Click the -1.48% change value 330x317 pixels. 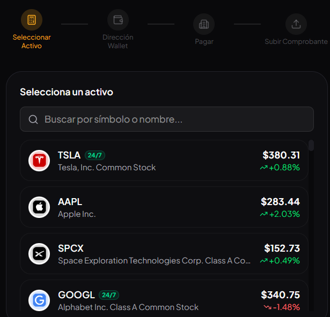(286, 307)
